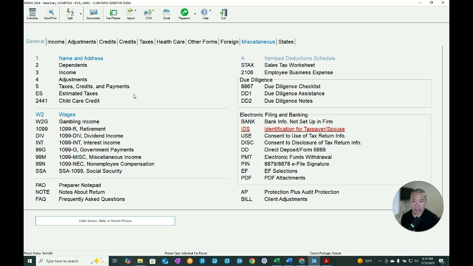Open the Dependents screen
Viewport: 473px width, 266px height.
73,65
